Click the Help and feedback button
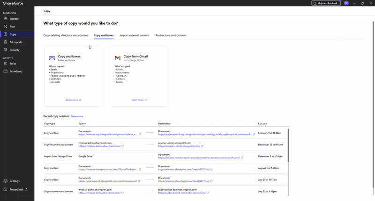Screen dimensions: 375x201 coord(326,3)
